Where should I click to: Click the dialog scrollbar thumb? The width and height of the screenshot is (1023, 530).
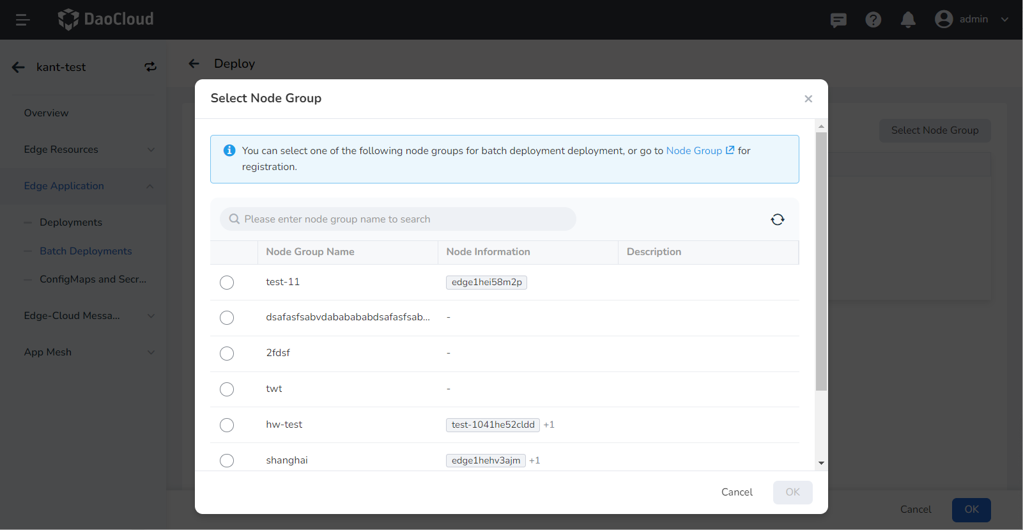tap(821, 261)
